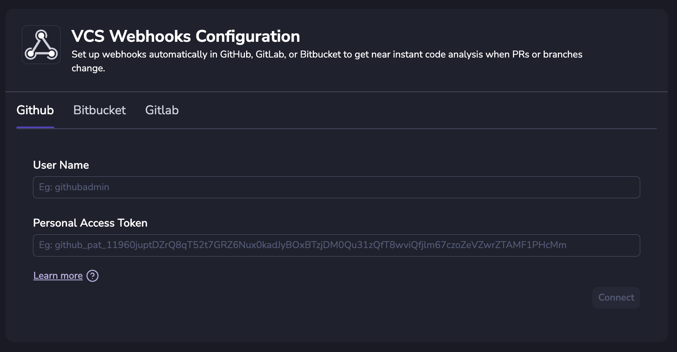
Task: Click the word 'change.' in the description
Action: (88, 68)
